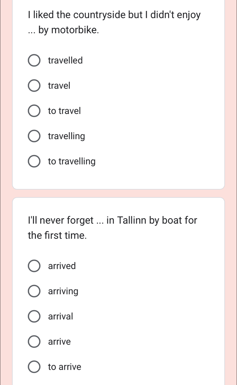Click the 'travelling' answer label text

tap(67, 136)
